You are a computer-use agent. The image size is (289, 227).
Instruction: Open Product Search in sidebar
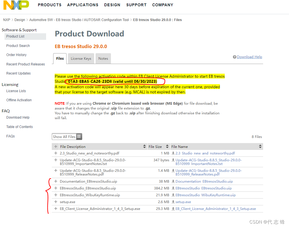tap(18, 46)
